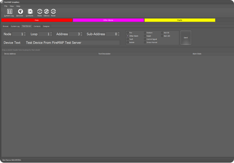234x163 pixels.
Task: Adjust the Node number spinner arrows
Action: pyautogui.click(x=25, y=34)
